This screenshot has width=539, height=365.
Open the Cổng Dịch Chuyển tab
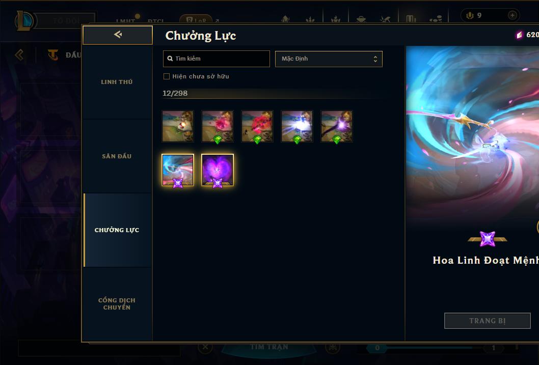click(117, 304)
